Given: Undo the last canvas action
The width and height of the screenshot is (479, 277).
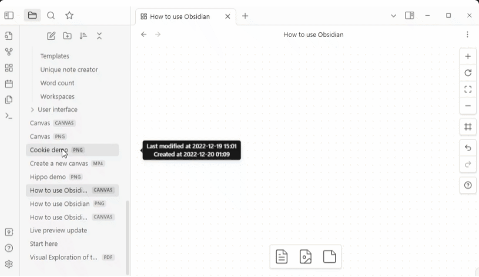Looking at the screenshot, I should tap(468, 148).
